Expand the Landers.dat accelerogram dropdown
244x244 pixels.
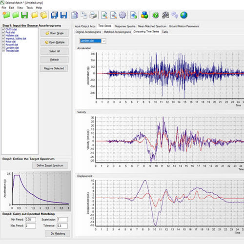pos(104,41)
